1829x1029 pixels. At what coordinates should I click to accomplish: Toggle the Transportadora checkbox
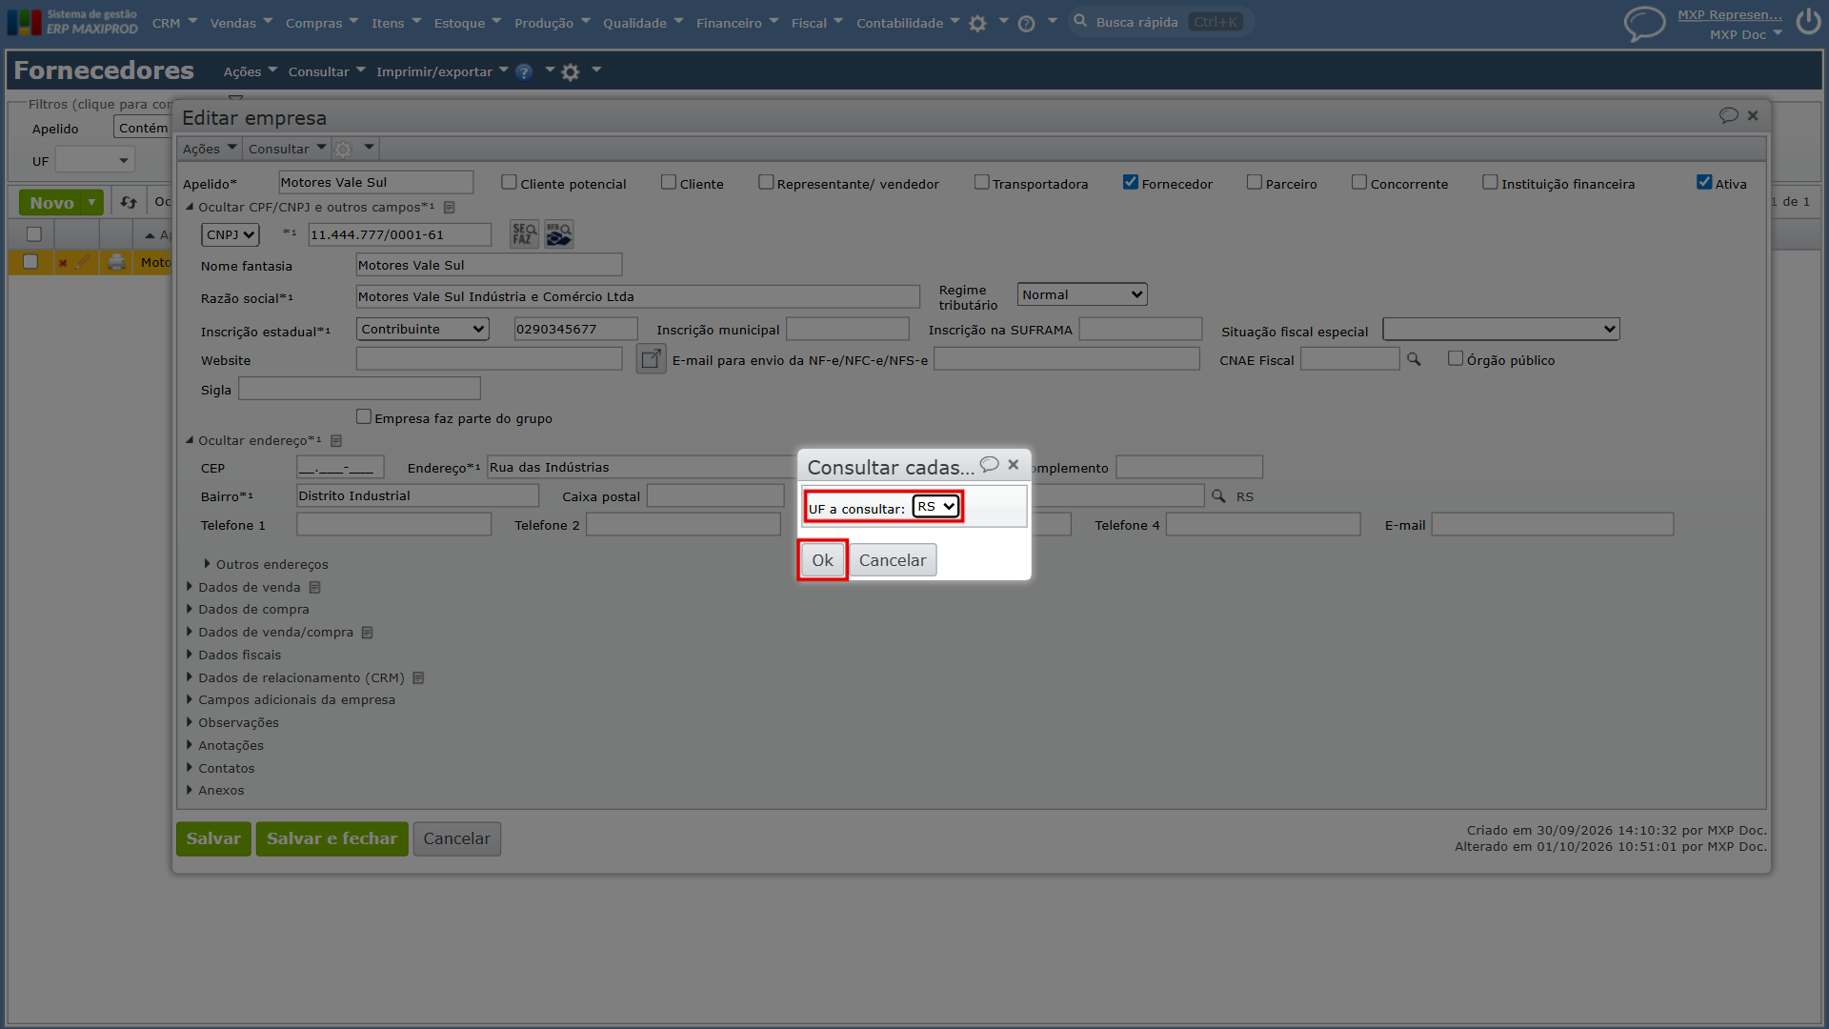coord(981,182)
